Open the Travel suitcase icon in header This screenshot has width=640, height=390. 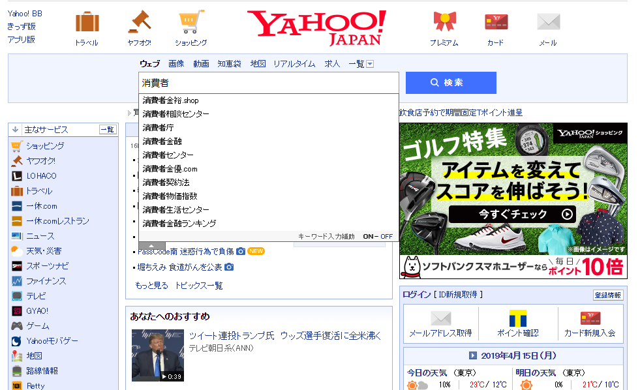coord(87,22)
